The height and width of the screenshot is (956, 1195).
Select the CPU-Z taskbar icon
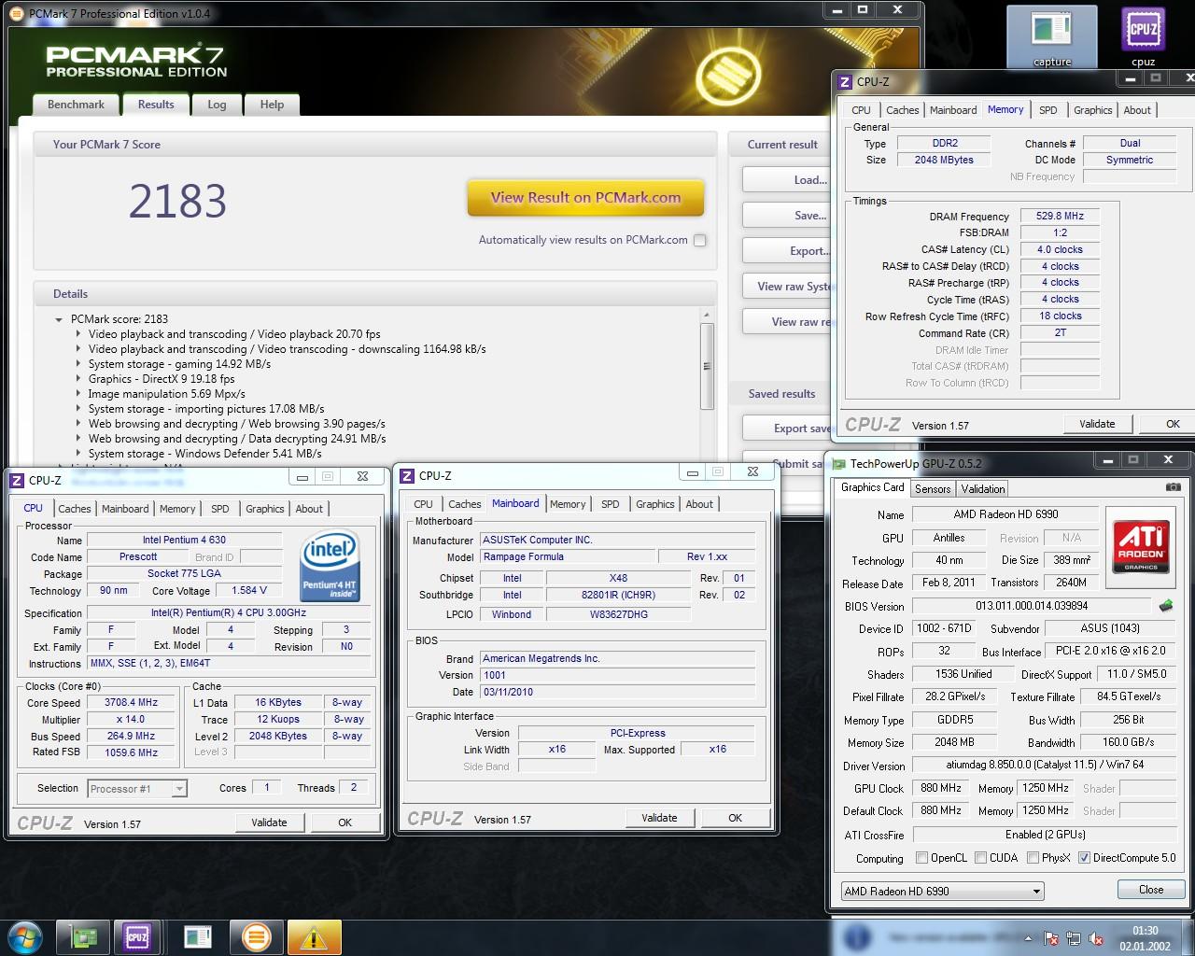137,936
